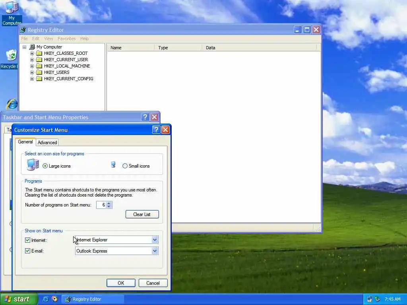The height and width of the screenshot is (305, 407).
Task: Click HKEY_USERS folder icon
Action: click(x=39, y=72)
